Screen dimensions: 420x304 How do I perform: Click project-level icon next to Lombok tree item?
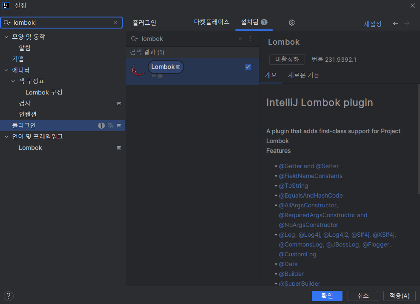(119, 148)
